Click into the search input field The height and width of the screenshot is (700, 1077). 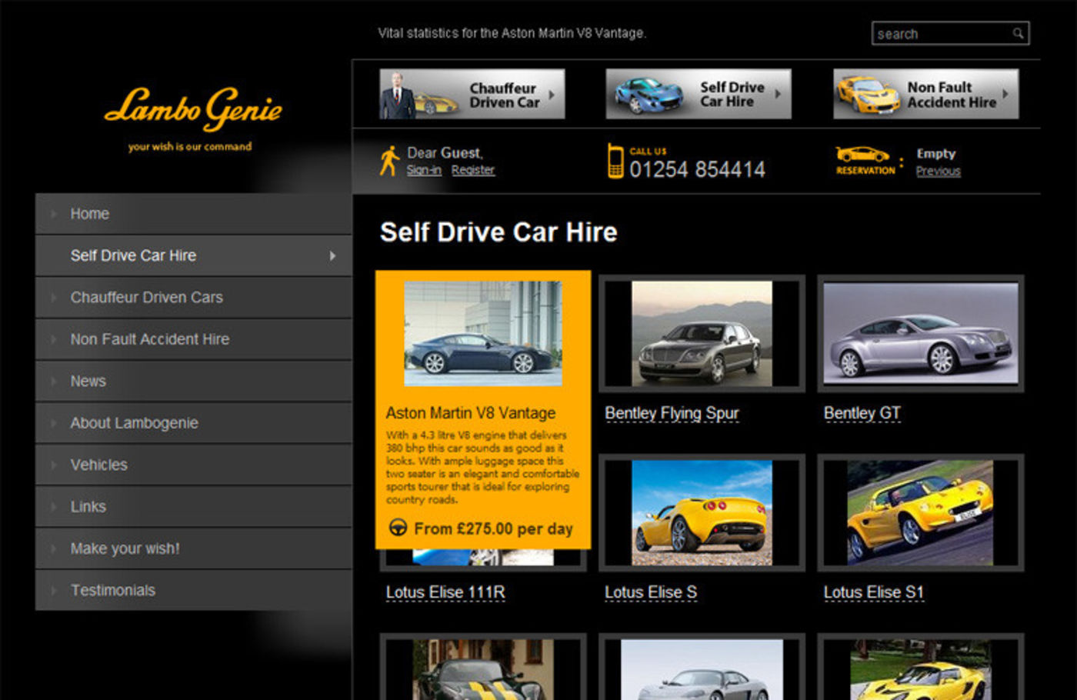[940, 34]
